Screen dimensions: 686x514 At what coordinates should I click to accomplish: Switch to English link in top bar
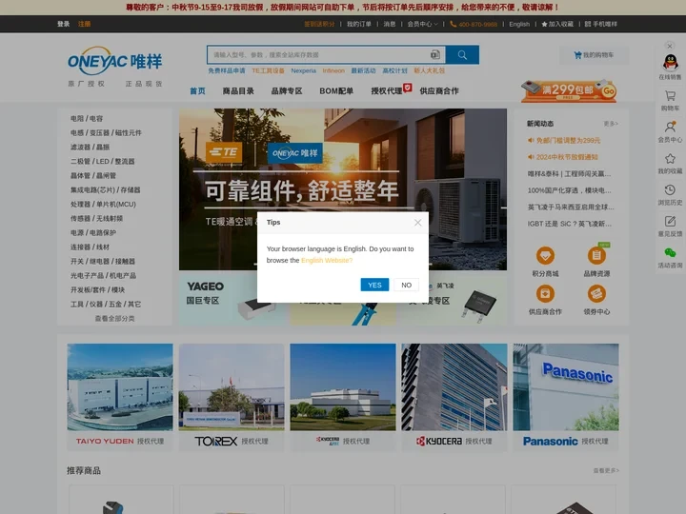tap(519, 24)
